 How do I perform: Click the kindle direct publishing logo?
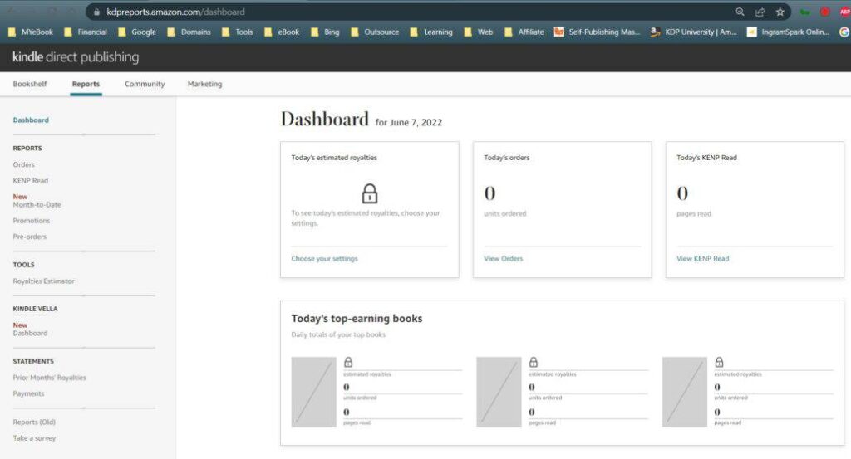click(x=76, y=57)
